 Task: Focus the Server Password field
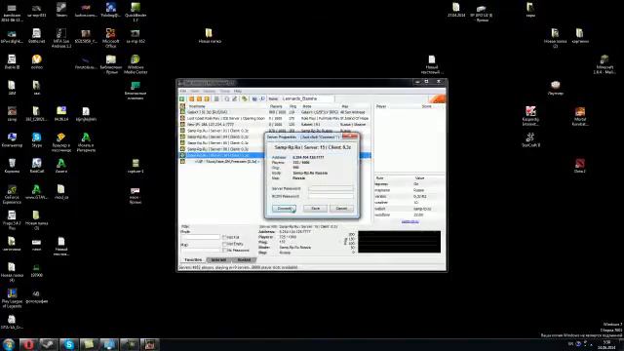[x=331, y=188]
